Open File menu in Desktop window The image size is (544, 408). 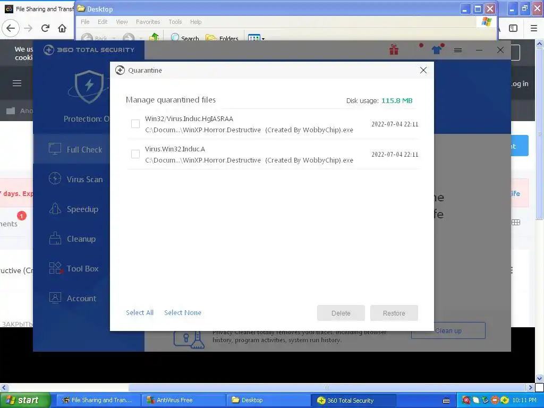(85, 22)
